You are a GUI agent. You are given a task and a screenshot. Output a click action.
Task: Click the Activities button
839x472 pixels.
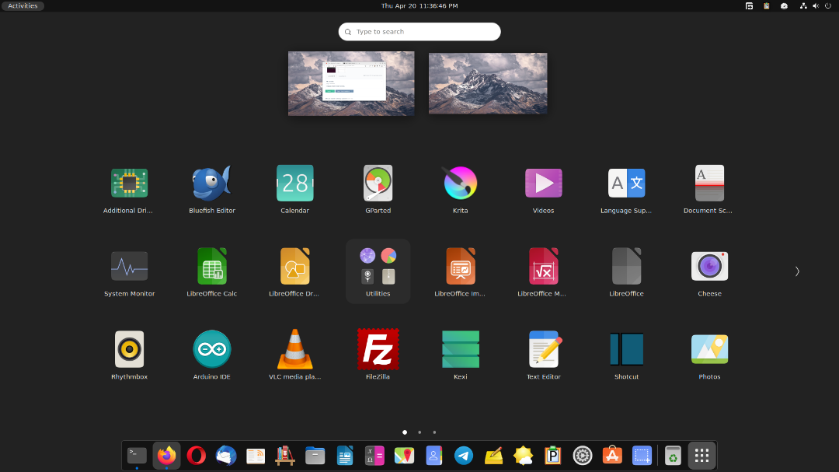tap(23, 5)
